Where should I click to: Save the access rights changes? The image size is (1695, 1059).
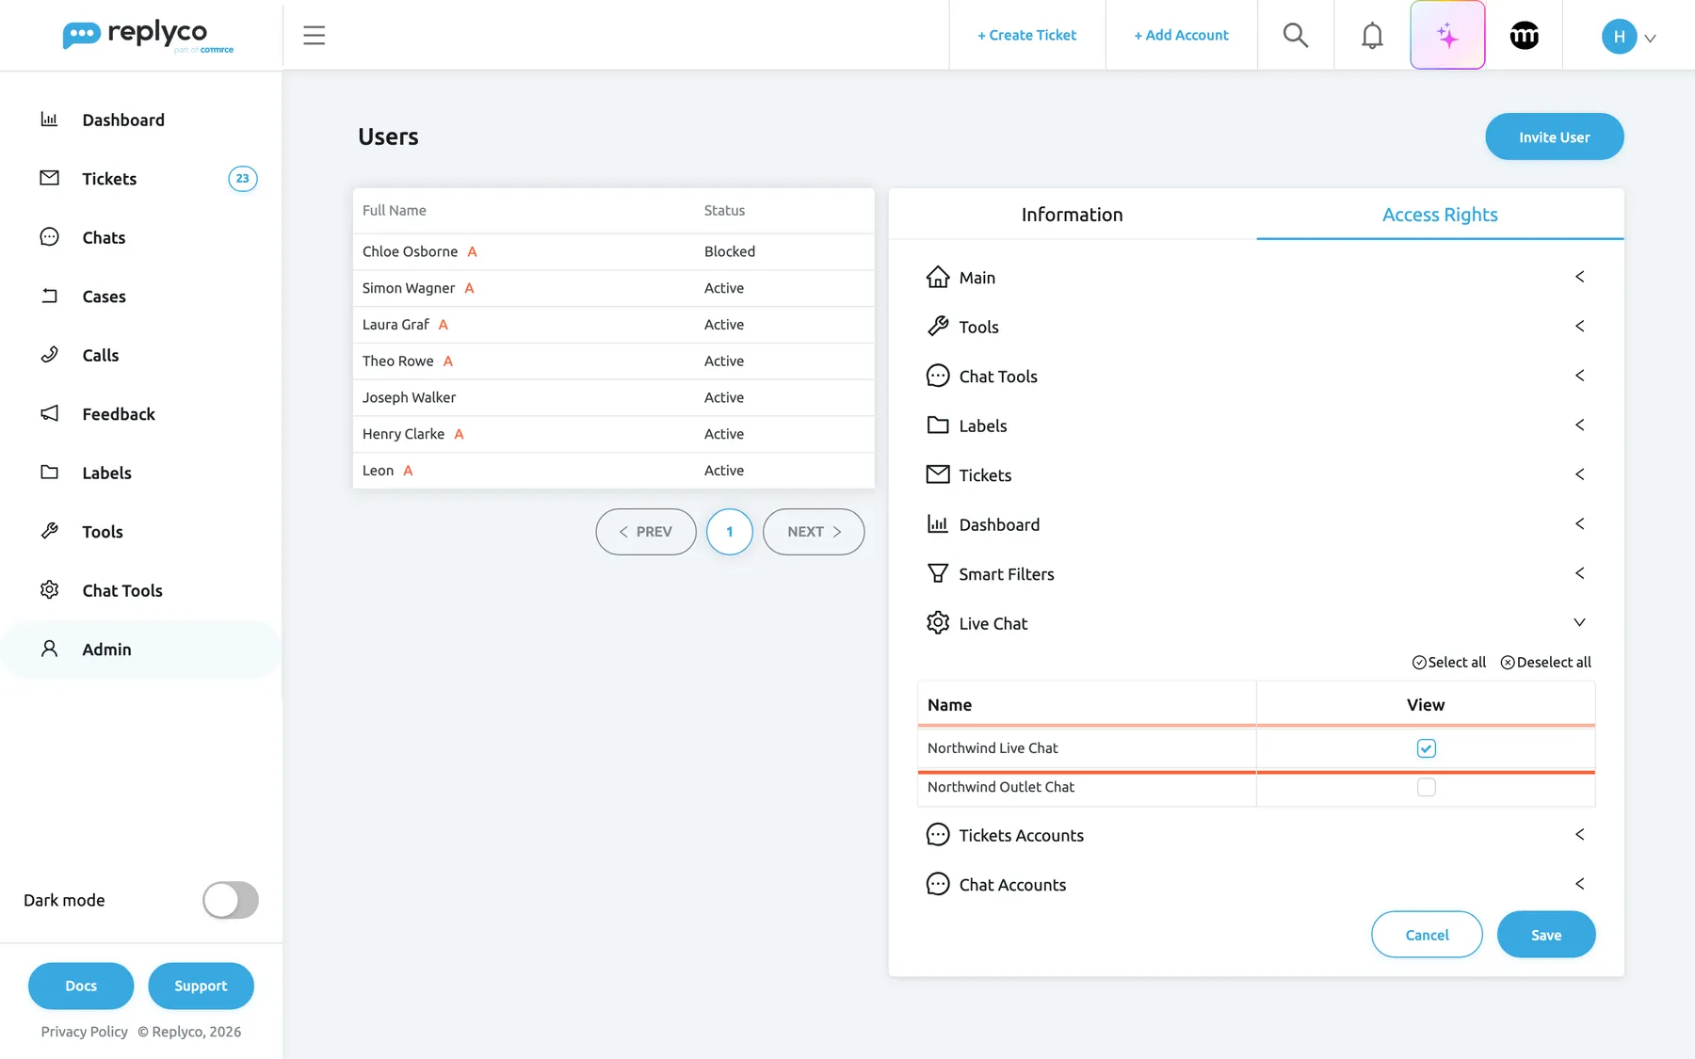(1546, 935)
